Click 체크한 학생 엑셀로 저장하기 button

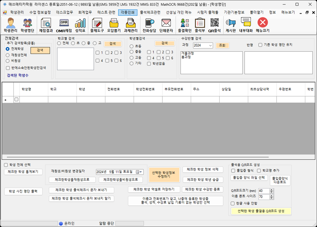pyautogui.click(x=154, y=189)
